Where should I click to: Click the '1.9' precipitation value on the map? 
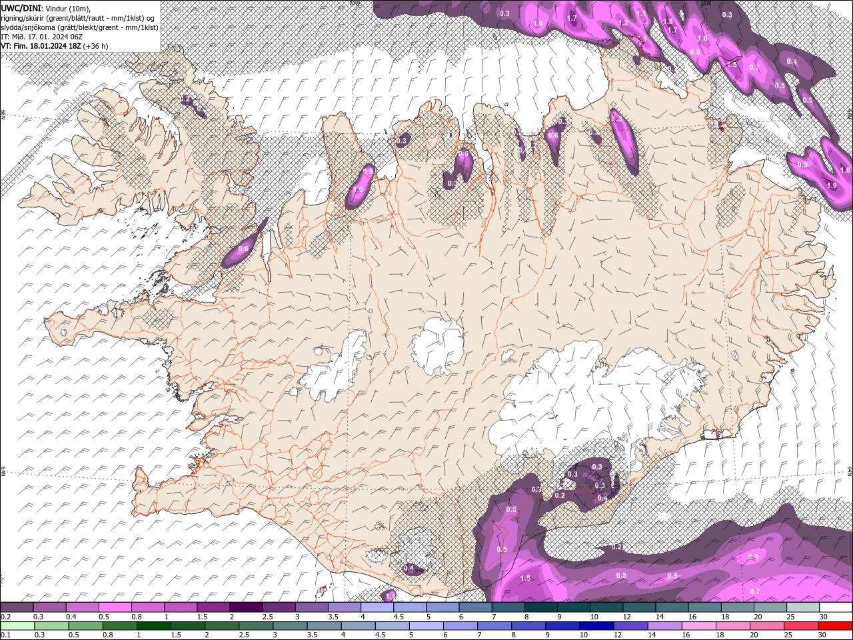[x=831, y=185]
